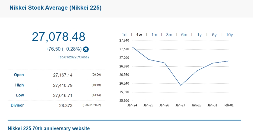Click the High row label
This screenshot has height=133, width=253.
tap(19, 85)
